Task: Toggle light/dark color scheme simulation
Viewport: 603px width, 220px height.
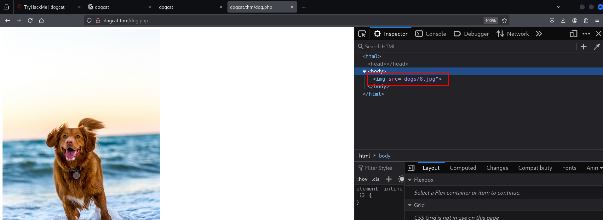Action: 401,179
